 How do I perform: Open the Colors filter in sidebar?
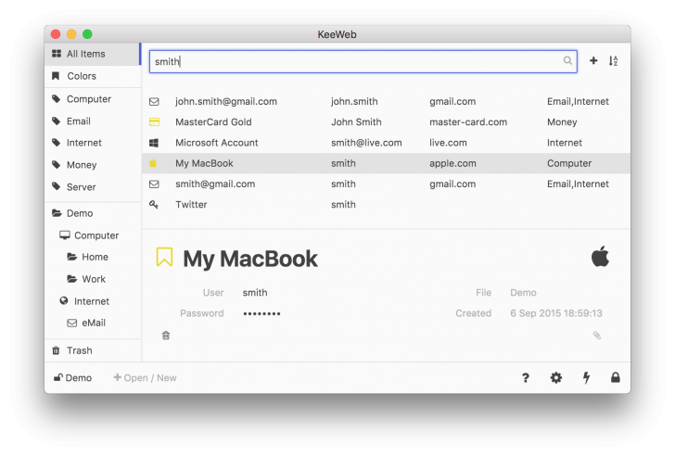[92, 76]
